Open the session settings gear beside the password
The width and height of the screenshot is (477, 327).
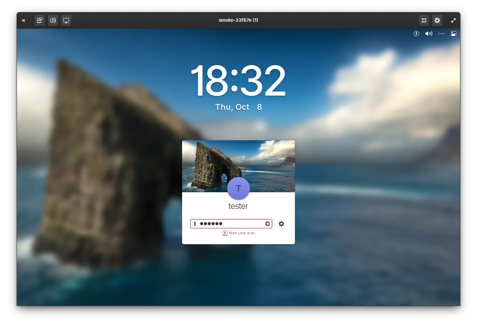(x=281, y=224)
